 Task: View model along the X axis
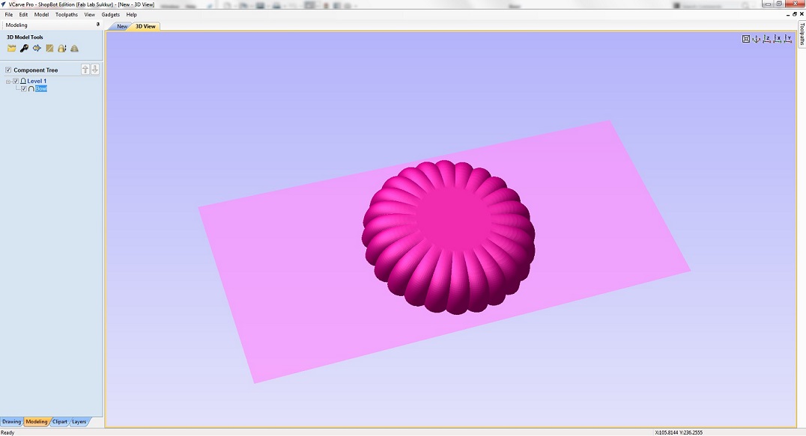[x=778, y=39]
